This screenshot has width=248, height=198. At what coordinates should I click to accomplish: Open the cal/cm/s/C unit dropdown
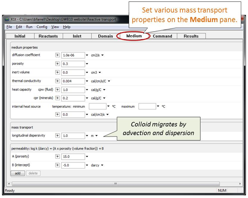coord(109,81)
